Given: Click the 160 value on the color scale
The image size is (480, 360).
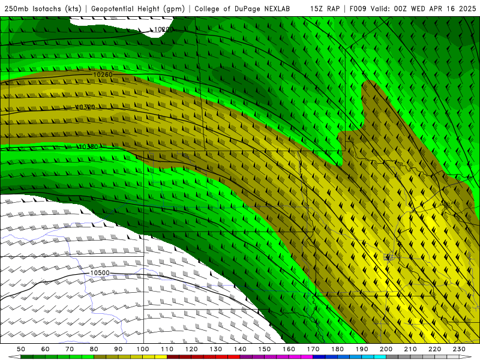Looking at the screenshot, I should coord(289,349).
